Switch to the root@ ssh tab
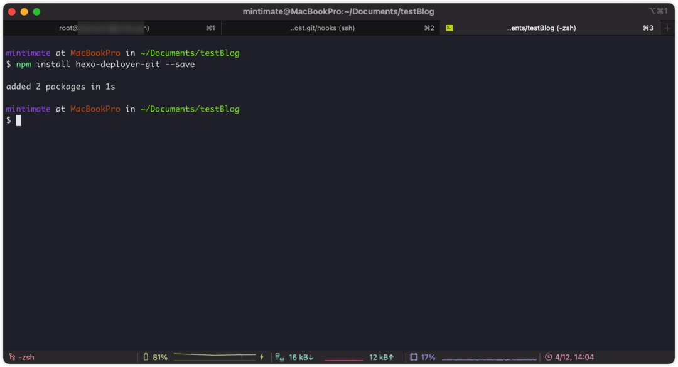Image resolution: width=678 pixels, height=367 pixels. click(112, 28)
